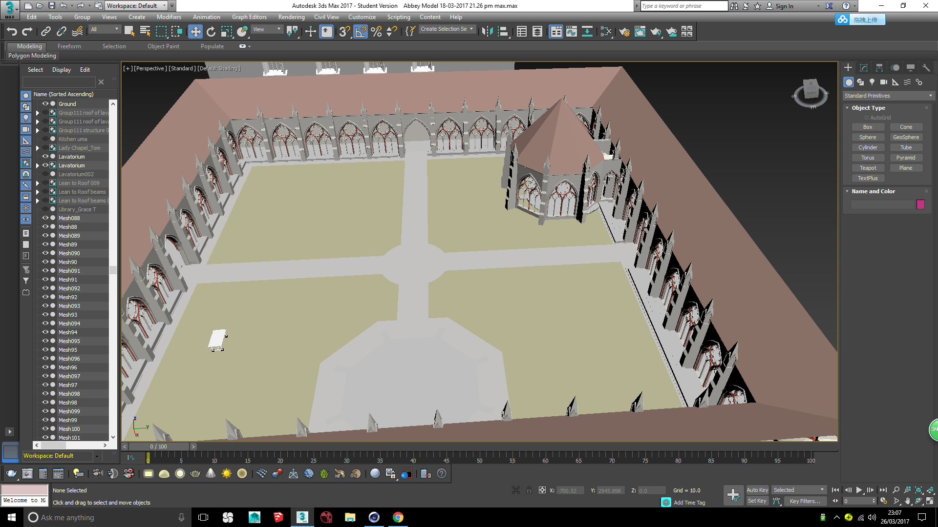Open the Hierarchy tab in command panel

pyautogui.click(x=879, y=68)
